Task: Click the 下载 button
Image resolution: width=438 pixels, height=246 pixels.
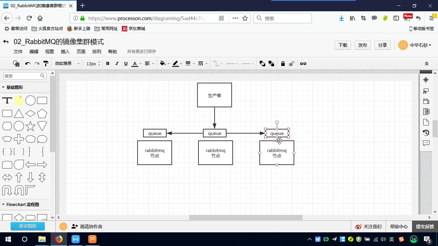Action: tap(343, 45)
